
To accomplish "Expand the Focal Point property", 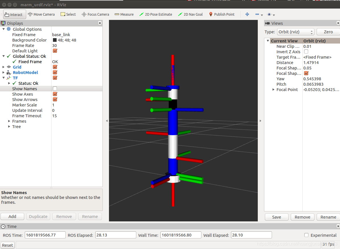I will click(273, 90).
